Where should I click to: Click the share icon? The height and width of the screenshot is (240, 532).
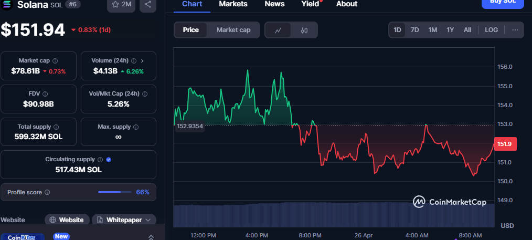tap(148, 4)
